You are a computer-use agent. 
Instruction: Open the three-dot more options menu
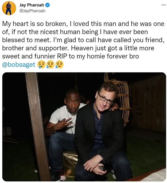pyautogui.click(x=164, y=5)
